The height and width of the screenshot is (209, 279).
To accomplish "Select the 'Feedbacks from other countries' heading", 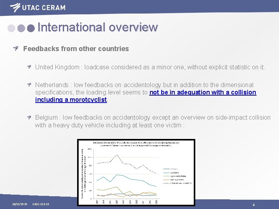I will [76, 48].
